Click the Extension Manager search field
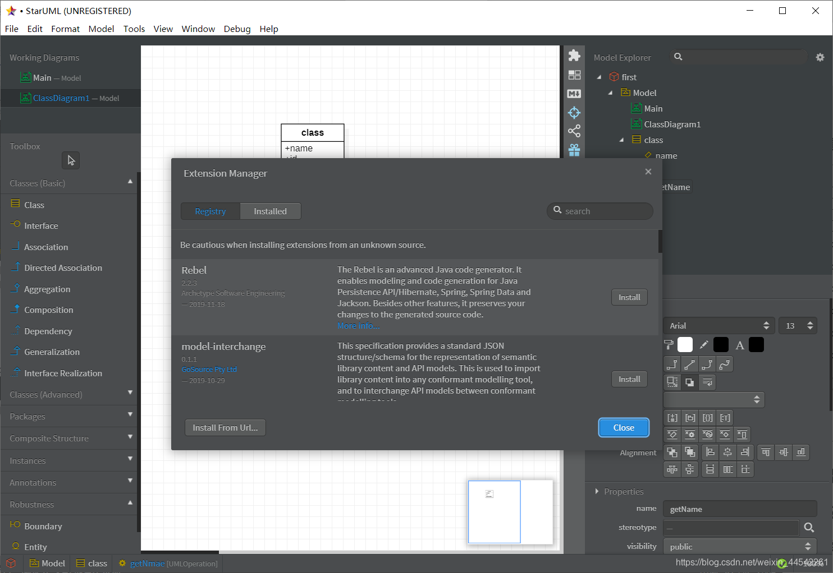The image size is (833, 573). tap(600, 211)
